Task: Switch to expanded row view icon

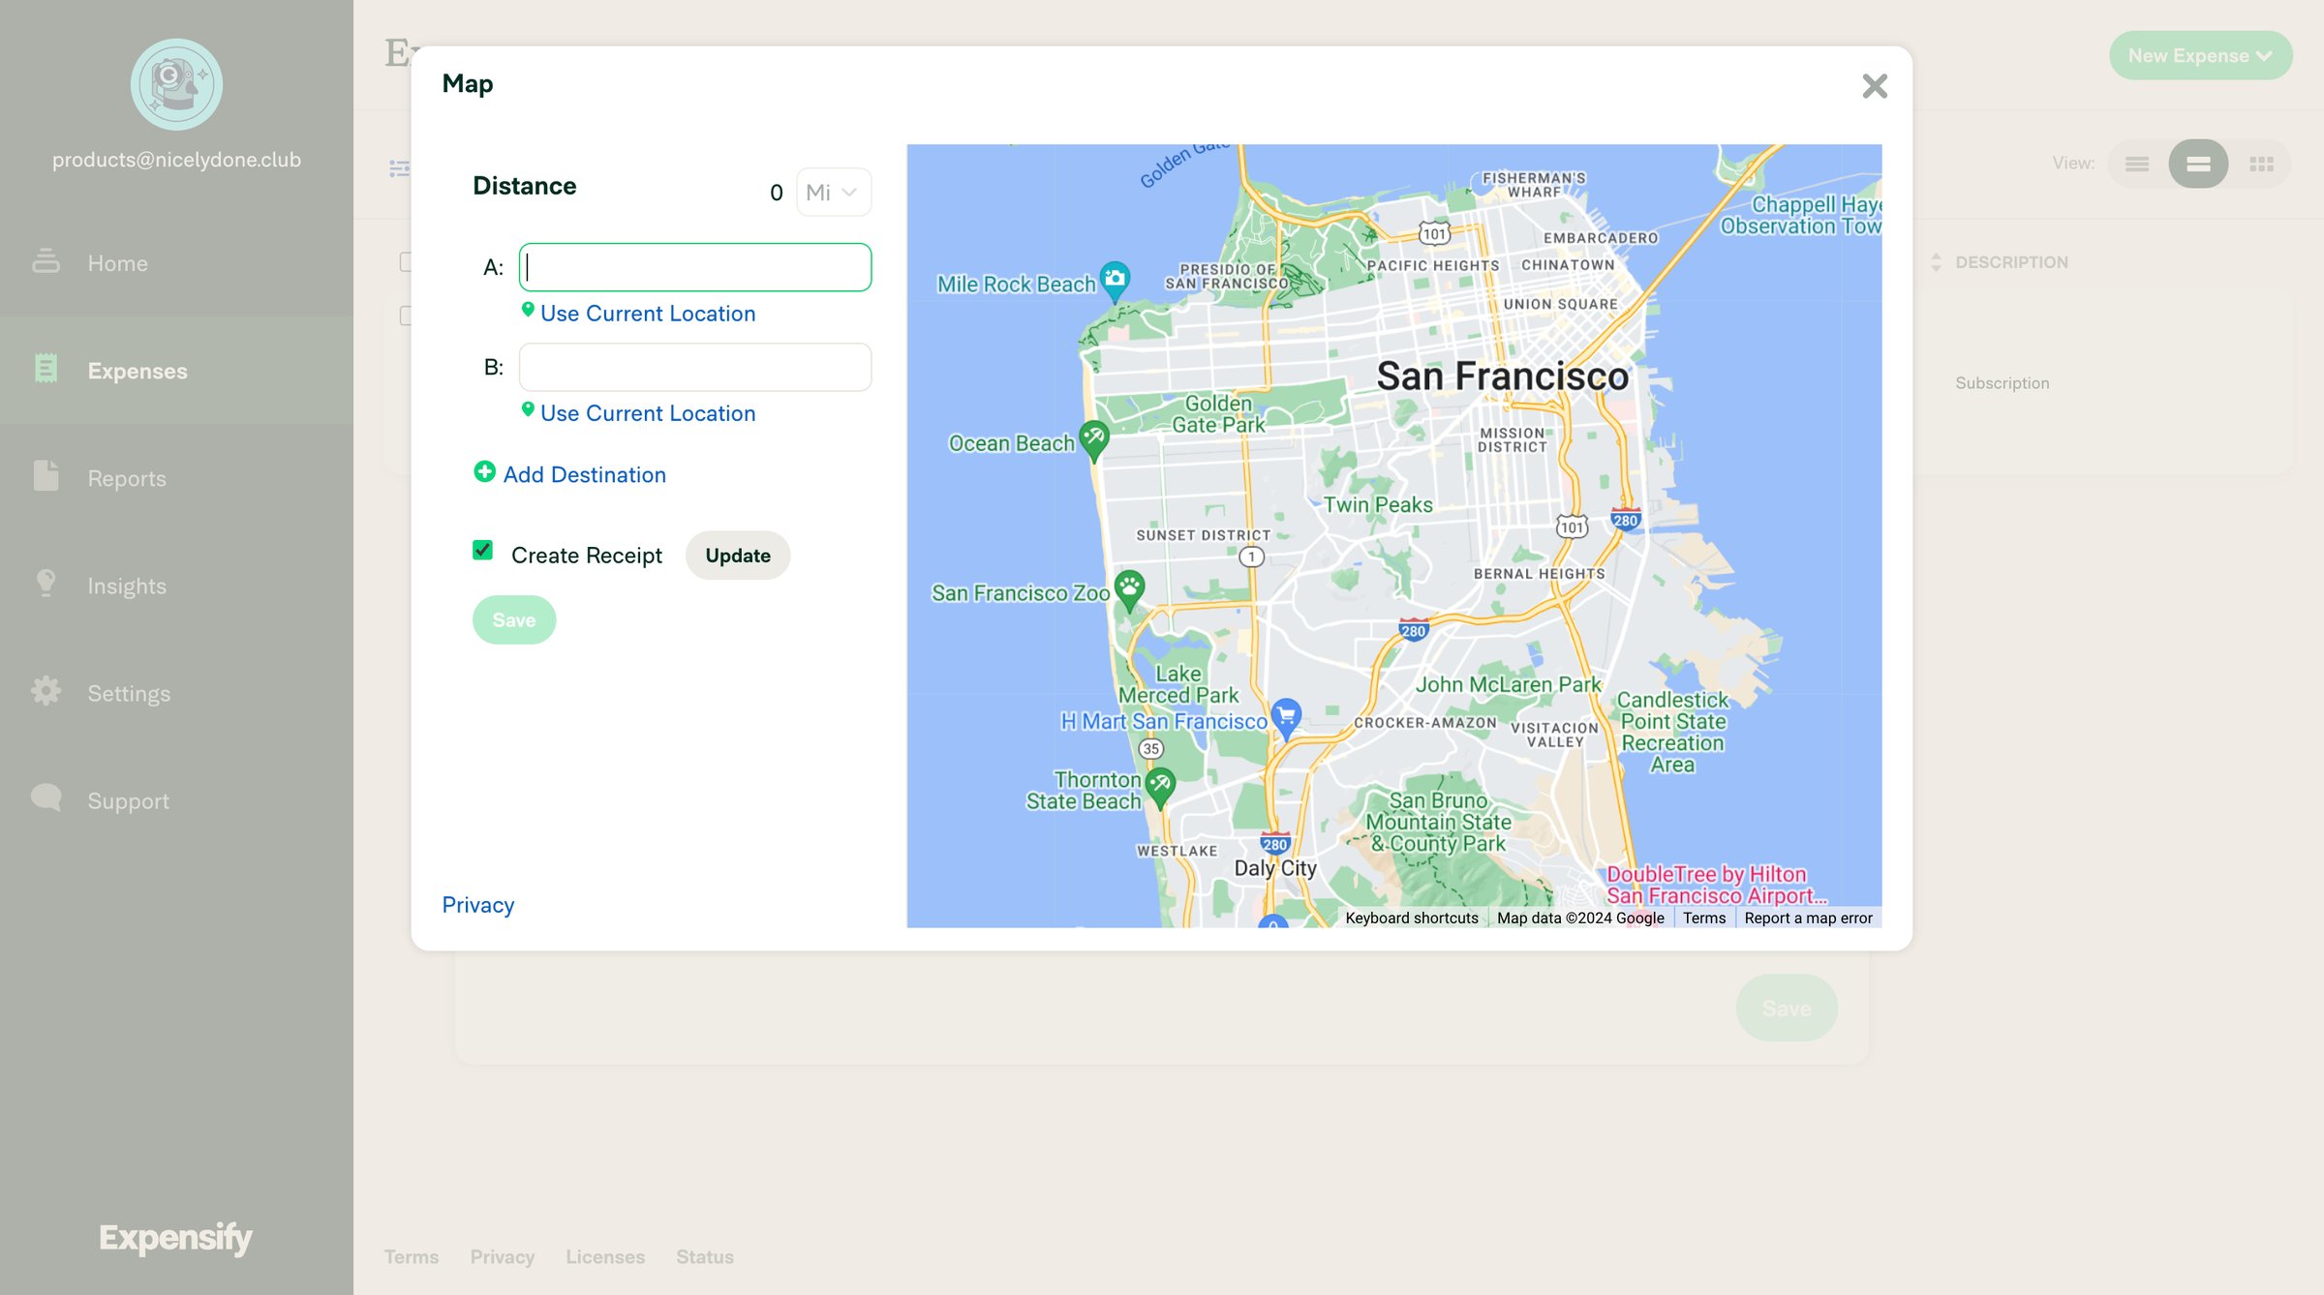Action: (2198, 164)
